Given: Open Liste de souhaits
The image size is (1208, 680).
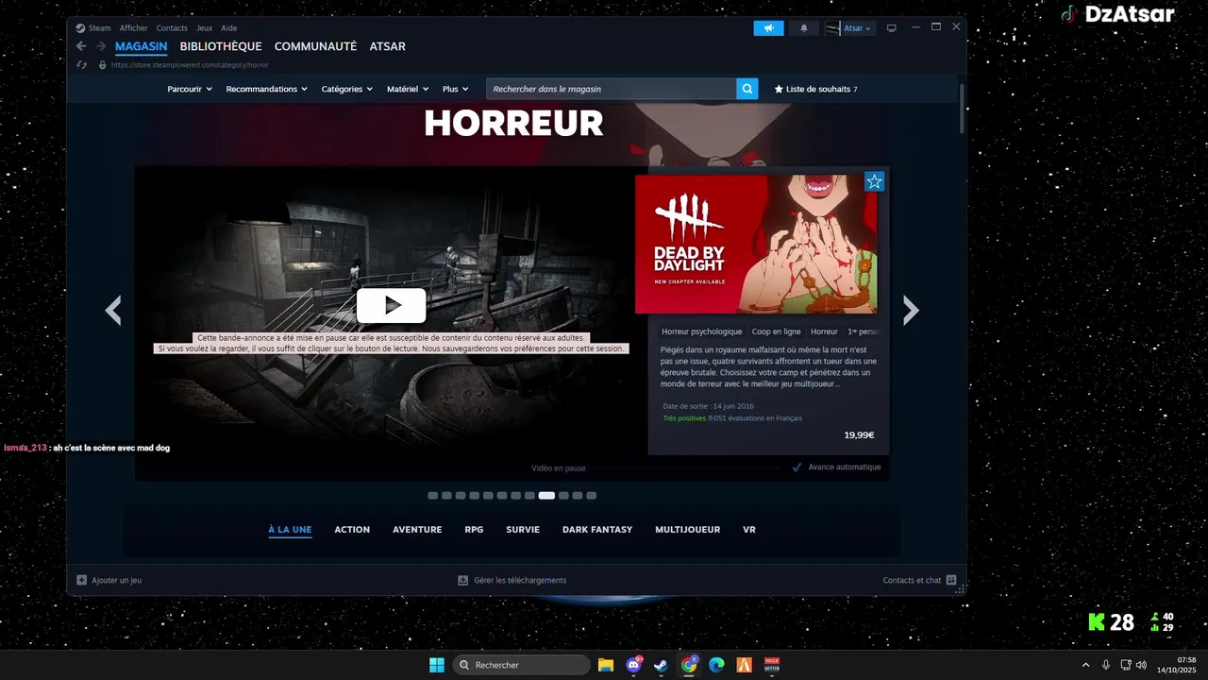Looking at the screenshot, I should pos(816,89).
